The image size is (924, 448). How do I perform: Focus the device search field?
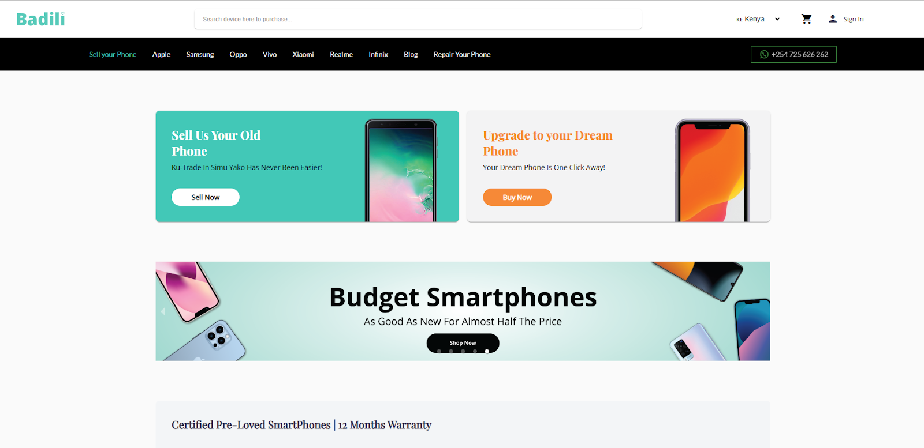(418, 19)
